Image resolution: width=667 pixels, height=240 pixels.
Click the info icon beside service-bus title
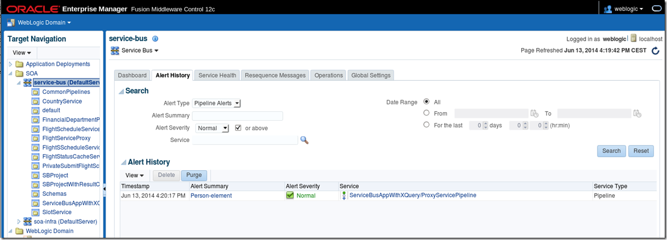pyautogui.click(x=155, y=39)
